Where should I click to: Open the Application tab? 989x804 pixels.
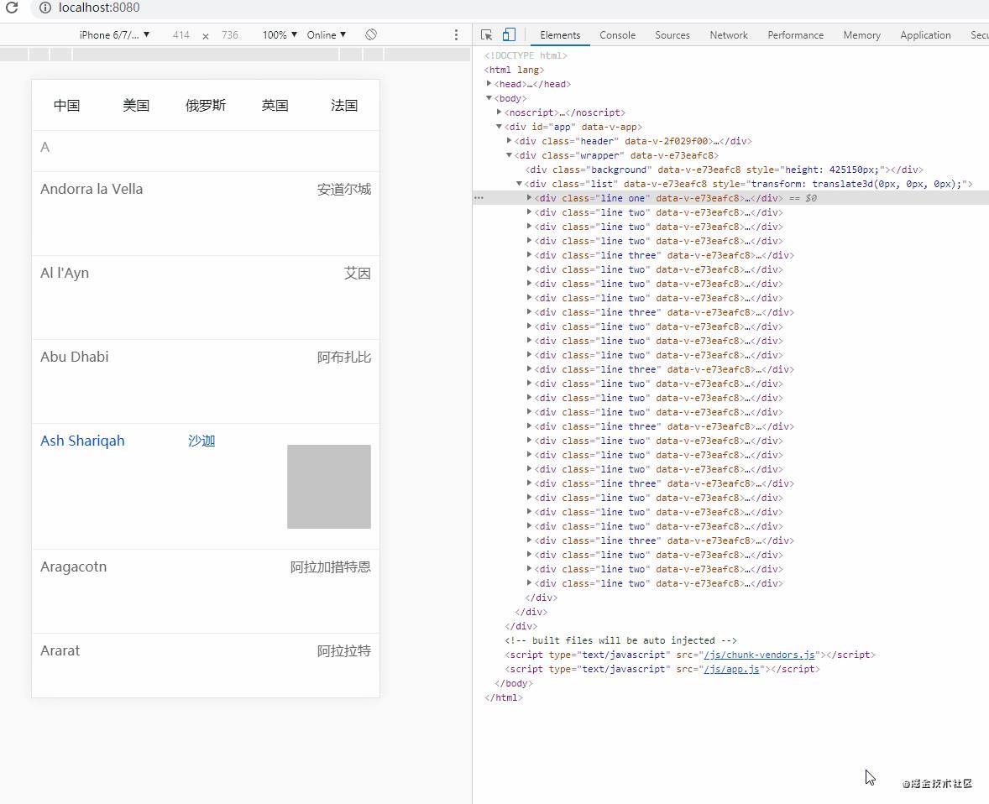[x=925, y=35]
